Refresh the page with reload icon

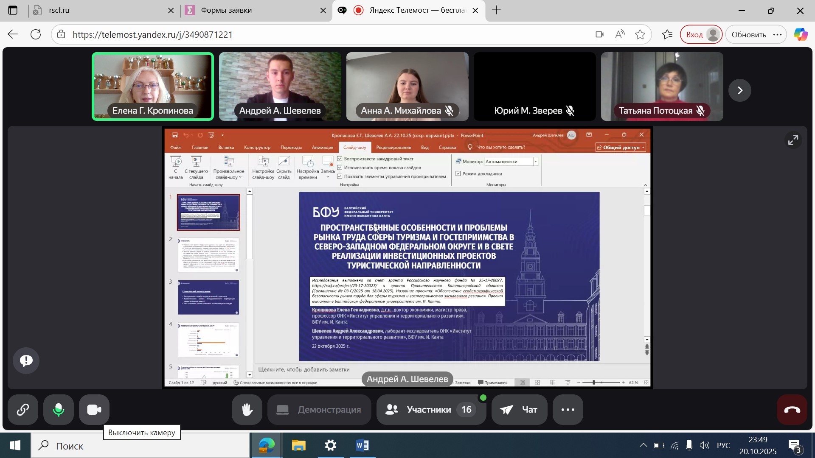click(x=36, y=35)
